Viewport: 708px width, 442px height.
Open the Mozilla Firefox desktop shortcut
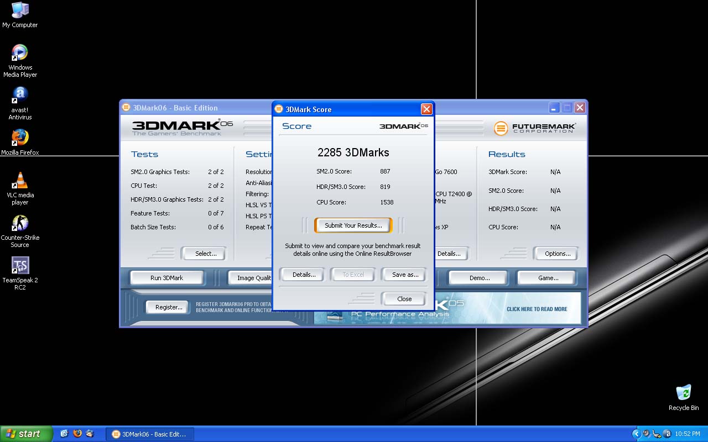point(20,143)
